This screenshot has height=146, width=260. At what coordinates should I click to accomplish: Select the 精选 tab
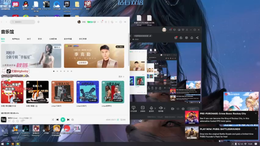[x=3, y=39]
